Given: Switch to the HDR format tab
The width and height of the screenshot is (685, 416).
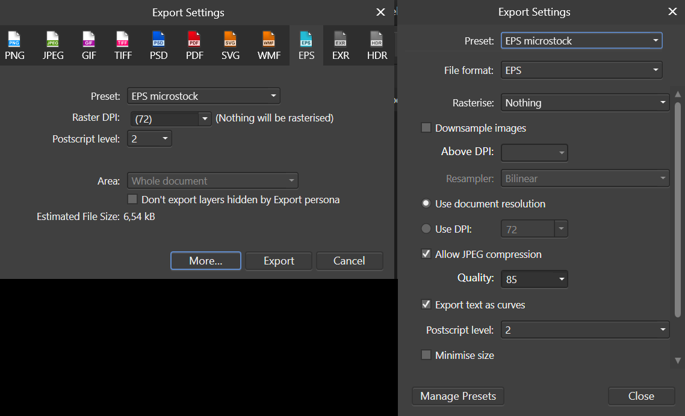Looking at the screenshot, I should [377, 45].
